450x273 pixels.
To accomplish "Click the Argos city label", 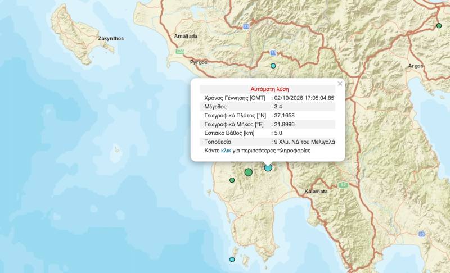I will point(416,66).
